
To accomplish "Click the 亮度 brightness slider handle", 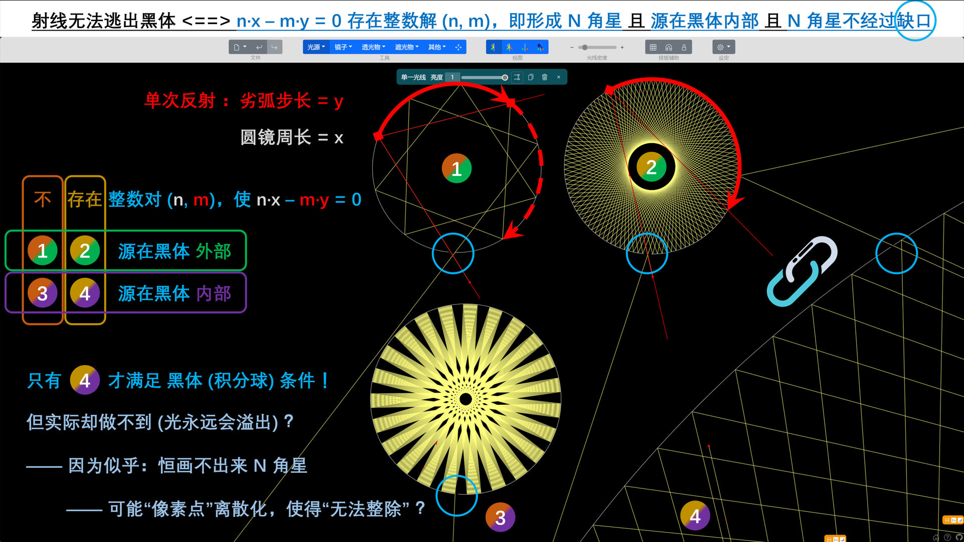I will [505, 77].
